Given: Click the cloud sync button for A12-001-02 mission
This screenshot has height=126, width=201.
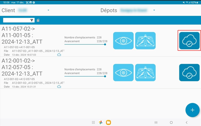Looking at the screenshot, I should tap(189, 73).
